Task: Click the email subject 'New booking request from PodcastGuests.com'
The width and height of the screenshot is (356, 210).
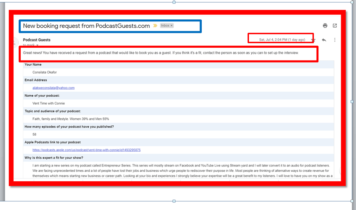Action: 86,26
